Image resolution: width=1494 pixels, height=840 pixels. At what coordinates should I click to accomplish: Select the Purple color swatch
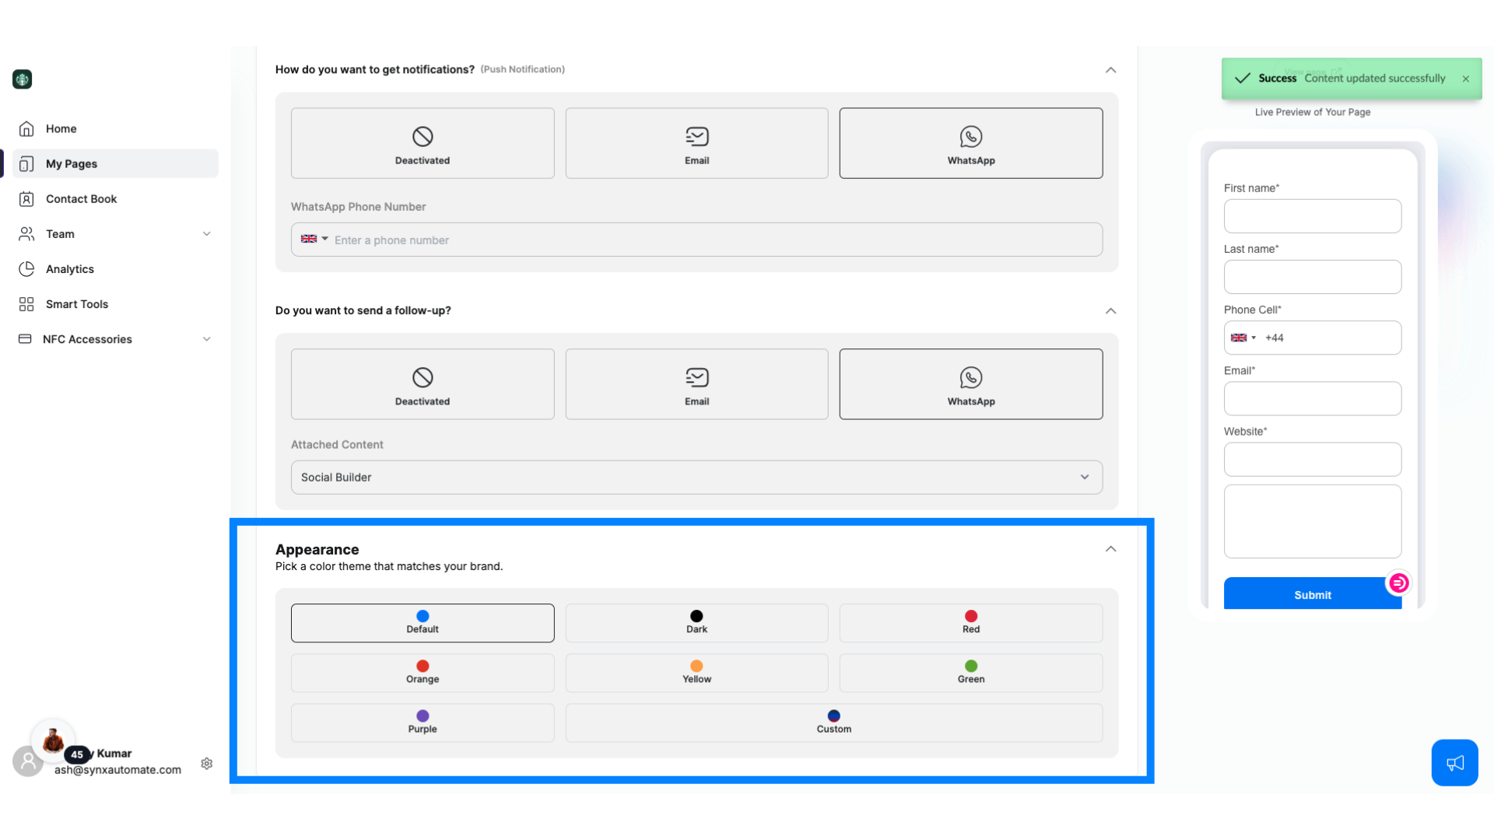(422, 721)
